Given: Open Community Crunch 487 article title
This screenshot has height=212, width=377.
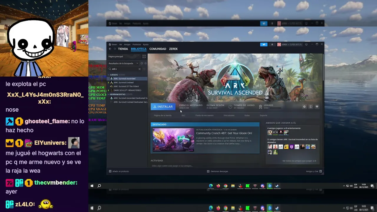Looking at the screenshot, I should [x=224, y=133].
